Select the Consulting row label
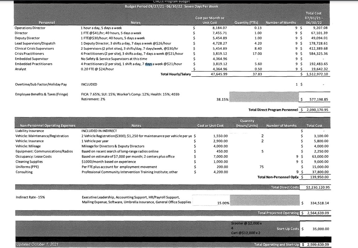This screenshot has width=358, height=248. [x=24, y=172]
